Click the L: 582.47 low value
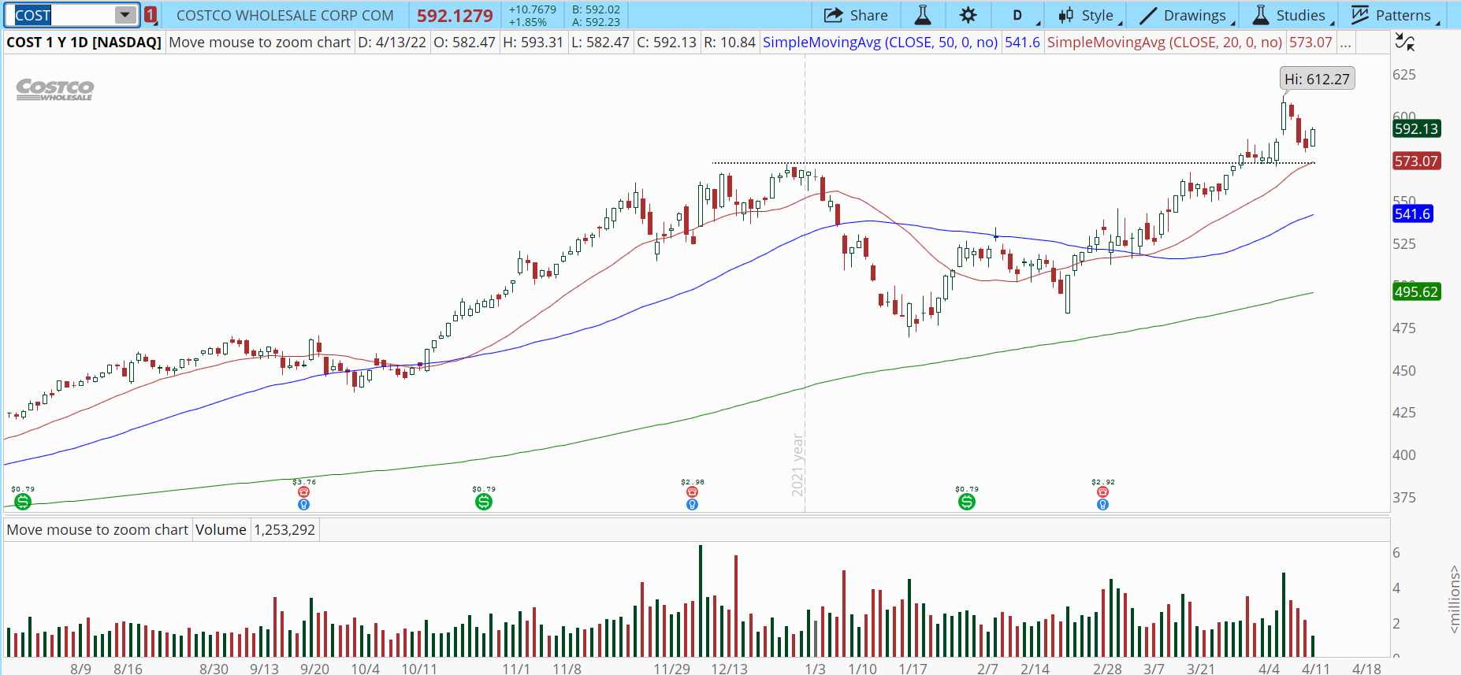1461x675 pixels. tap(600, 43)
